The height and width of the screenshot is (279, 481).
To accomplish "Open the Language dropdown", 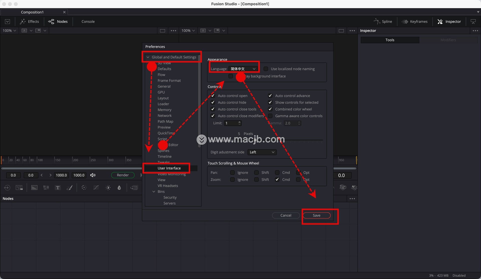I will [243, 69].
